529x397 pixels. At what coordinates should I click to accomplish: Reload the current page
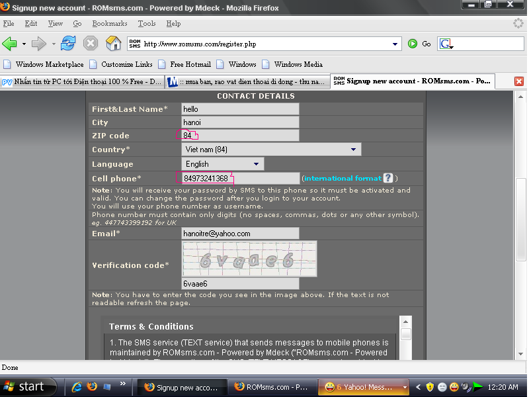(x=68, y=44)
